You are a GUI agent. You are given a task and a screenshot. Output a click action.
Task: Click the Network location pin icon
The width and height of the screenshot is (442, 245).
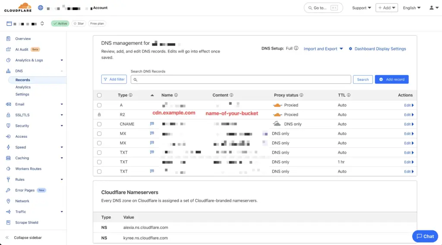pos(9,201)
